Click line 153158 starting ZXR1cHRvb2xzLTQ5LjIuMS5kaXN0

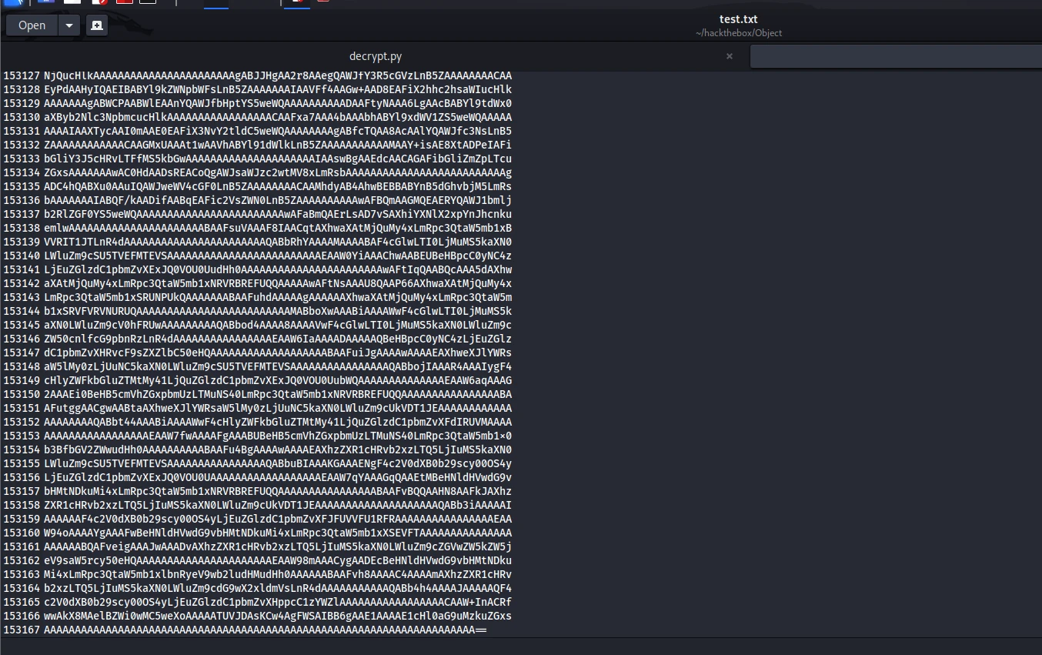[278, 505]
